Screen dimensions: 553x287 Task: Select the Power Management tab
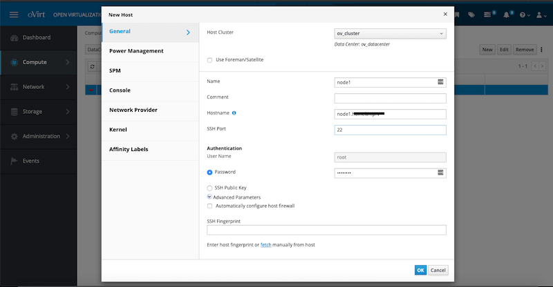tap(150, 51)
